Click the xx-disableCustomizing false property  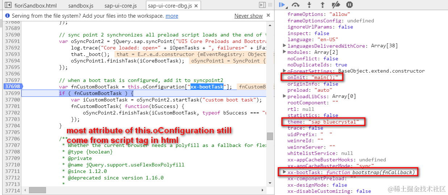click(329, 191)
